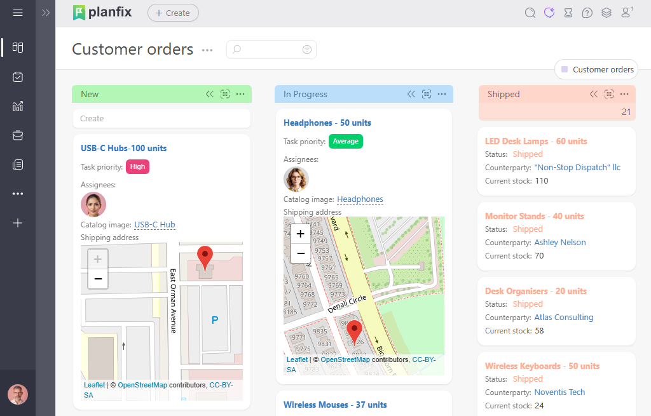This screenshot has height=416, width=651.
Task: Open Headphones - 50 units task
Action: [x=327, y=123]
